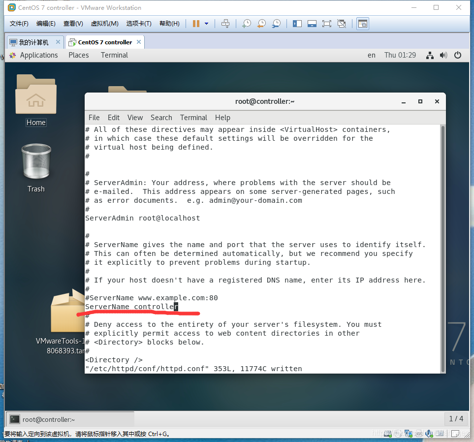Toggle the library sidebar panel visibility
Viewport: 474px width, 442px height.
pyautogui.click(x=297, y=23)
